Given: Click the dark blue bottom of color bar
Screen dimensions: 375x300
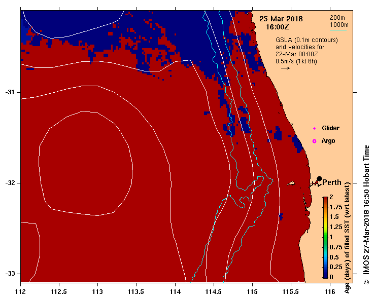Looking at the screenshot, I should [x=325, y=275].
